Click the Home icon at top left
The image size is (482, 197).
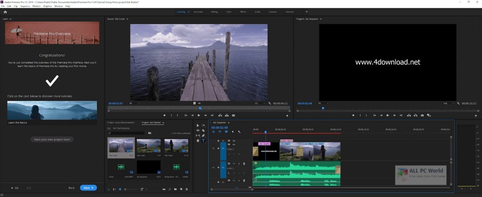click(5, 11)
